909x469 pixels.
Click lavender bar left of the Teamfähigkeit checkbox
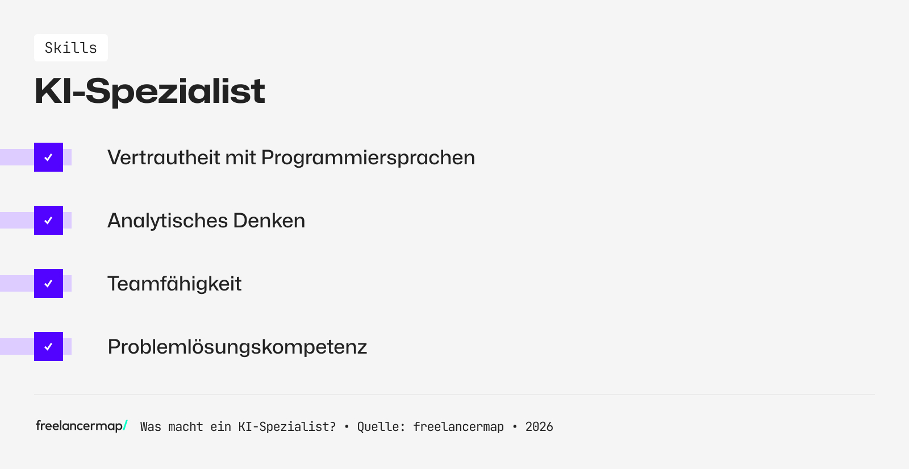coord(16,284)
